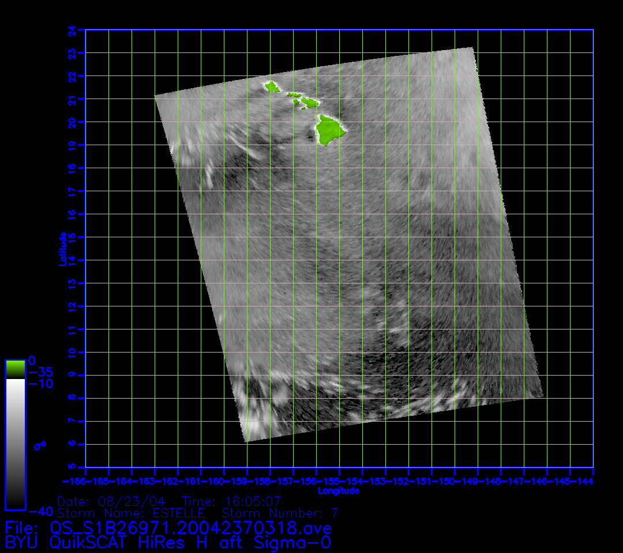Click the -10 legend value label
623x553 pixels.
pyautogui.click(x=41, y=384)
